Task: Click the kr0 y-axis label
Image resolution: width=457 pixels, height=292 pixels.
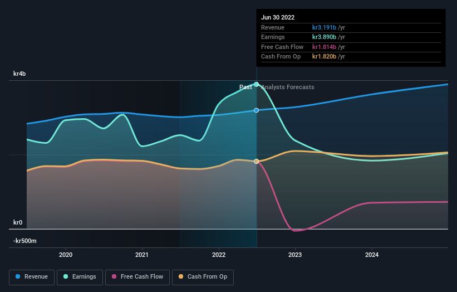Action: 18,222
